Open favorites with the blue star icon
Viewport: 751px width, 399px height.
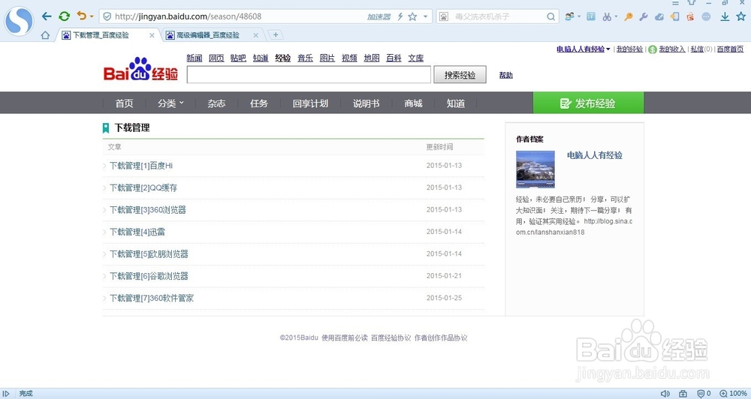pyautogui.click(x=741, y=16)
